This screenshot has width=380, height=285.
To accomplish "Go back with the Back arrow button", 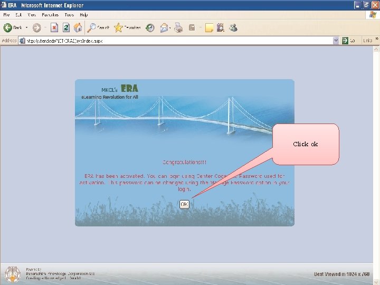I will point(8,27).
